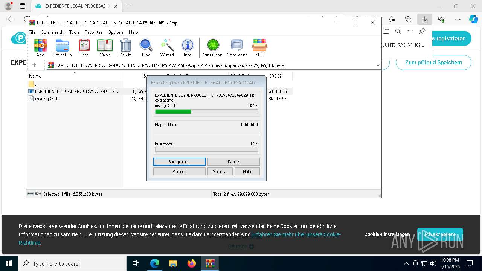Go up one folder with arrow icon
482x271 pixels.
(x=34, y=65)
